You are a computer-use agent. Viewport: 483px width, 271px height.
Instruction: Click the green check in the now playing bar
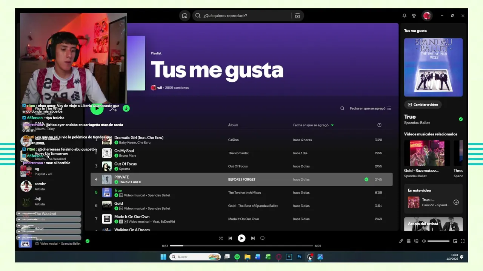[x=88, y=241]
